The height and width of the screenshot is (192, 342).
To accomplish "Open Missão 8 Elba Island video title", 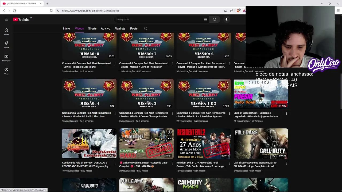I will pos(87,65).
